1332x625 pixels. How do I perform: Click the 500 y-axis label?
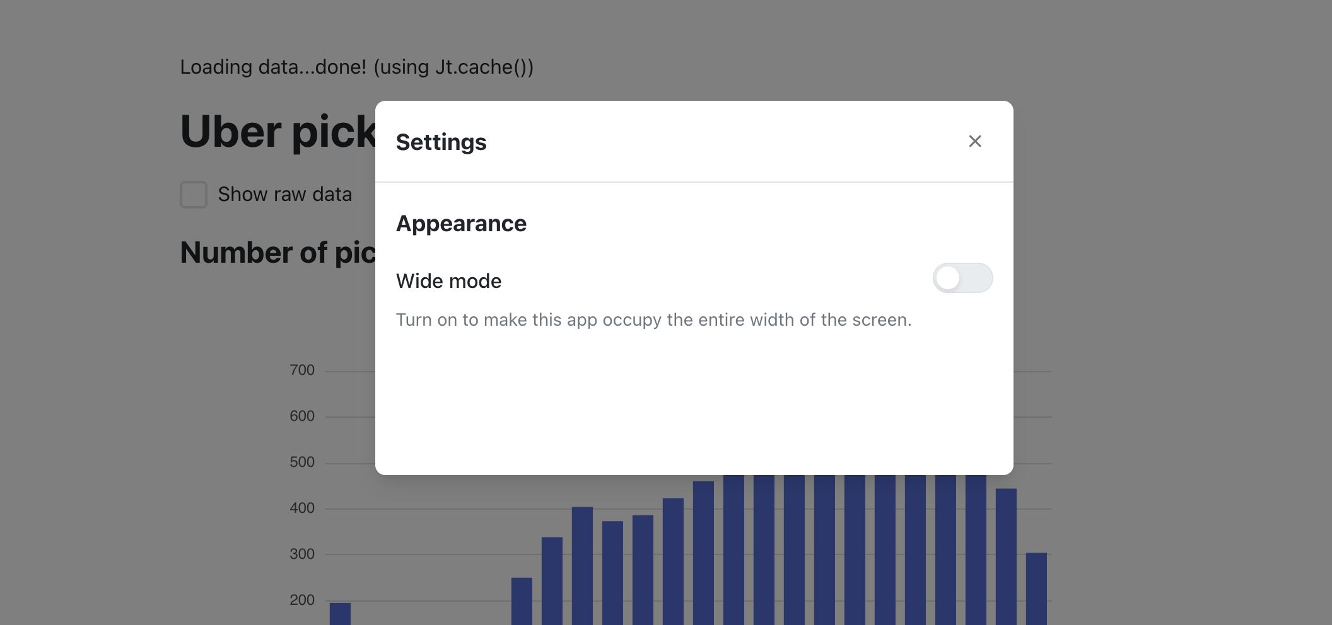point(302,462)
